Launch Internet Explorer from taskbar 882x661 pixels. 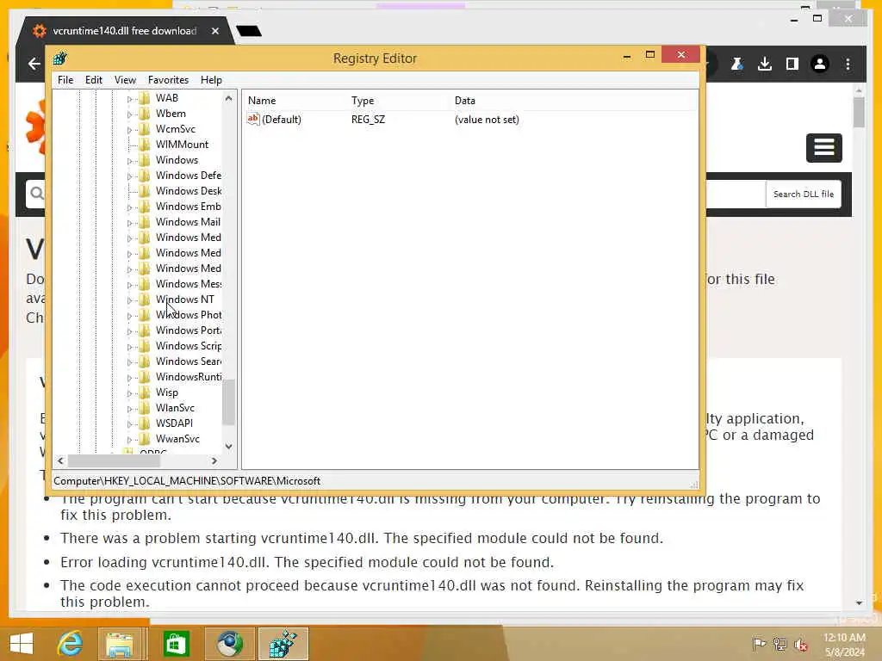tap(70, 644)
